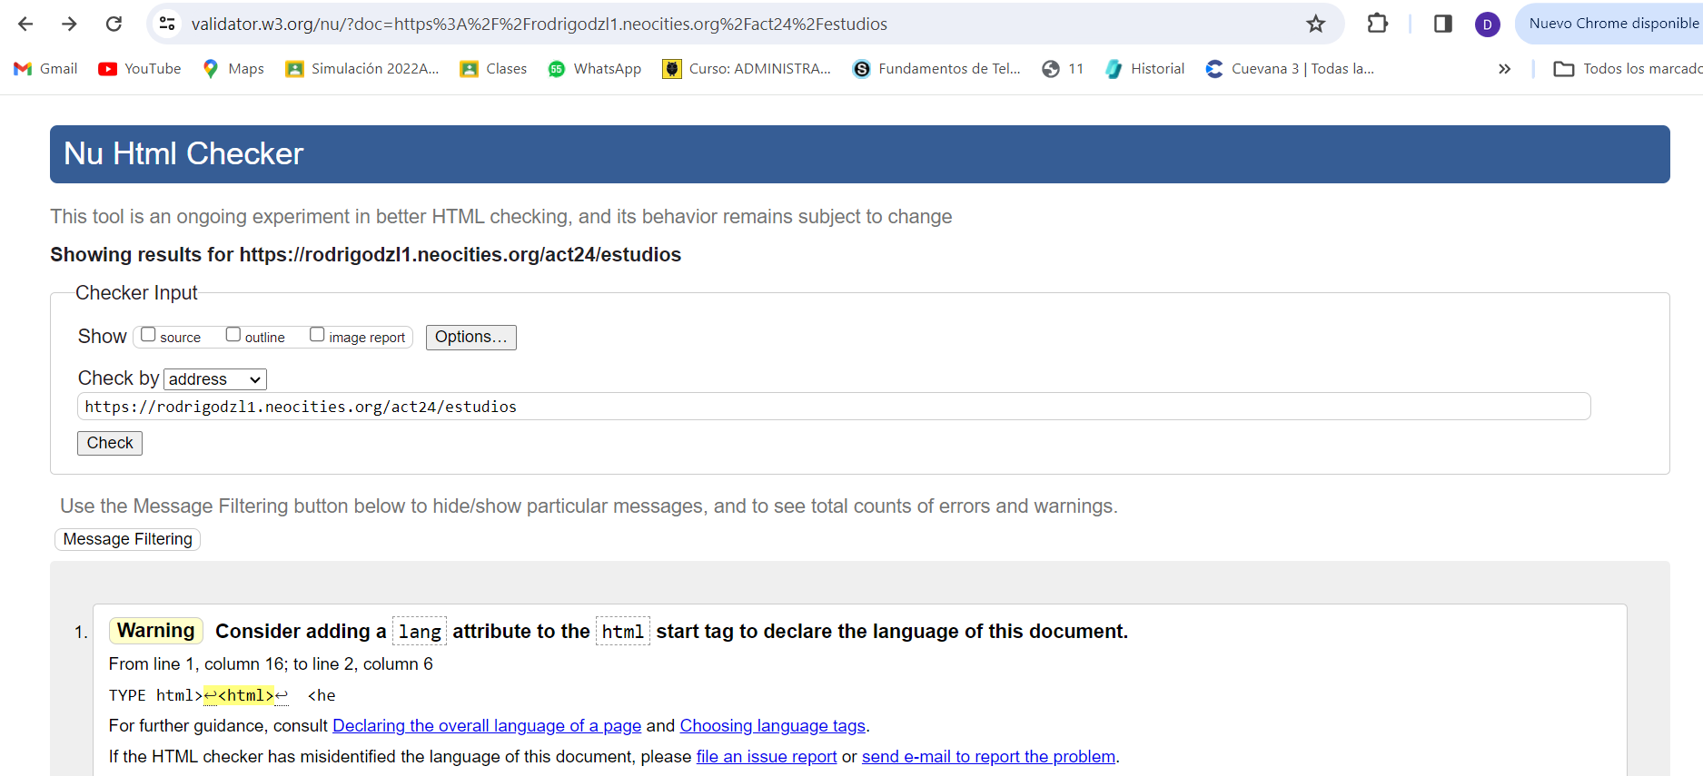This screenshot has width=1703, height=776.
Task: Click the URL input field with rodrigodzl1 address
Action: point(834,407)
